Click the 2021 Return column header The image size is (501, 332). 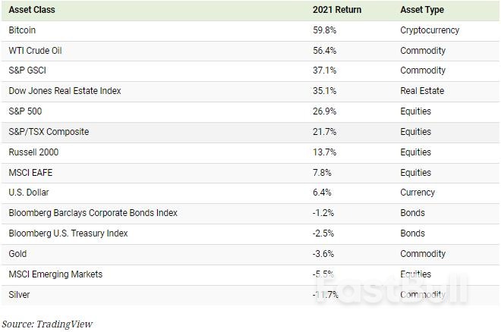(337, 10)
